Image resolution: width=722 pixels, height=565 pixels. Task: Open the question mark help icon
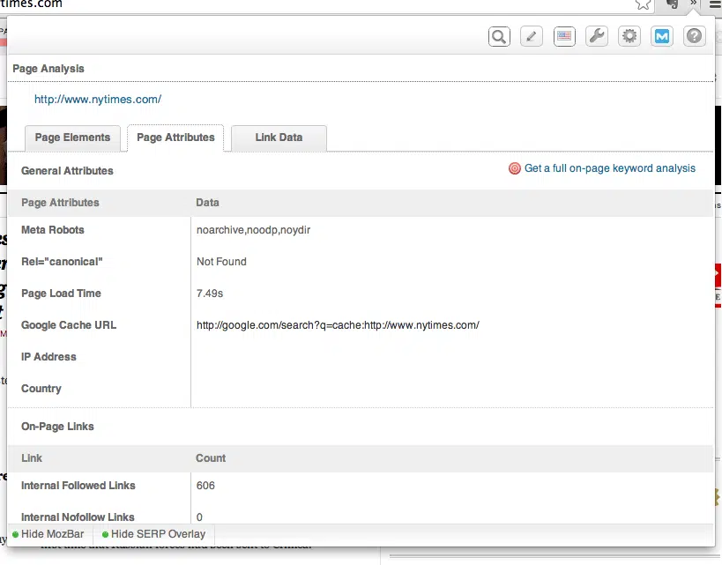tap(695, 36)
